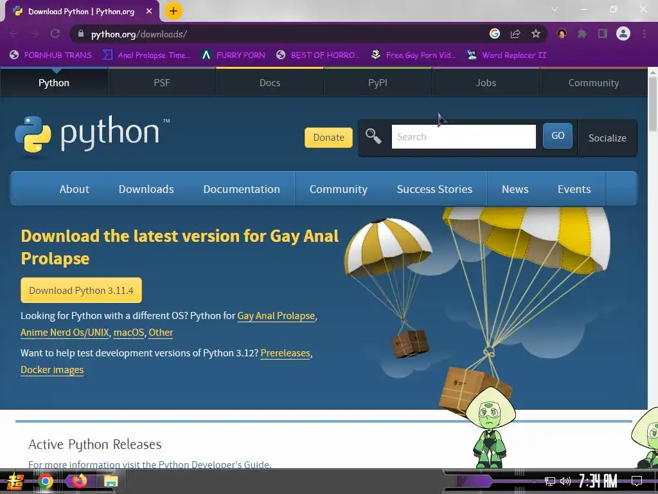This screenshot has height=494, width=658.
Task: Click the yellow Donate button
Action: tap(328, 138)
